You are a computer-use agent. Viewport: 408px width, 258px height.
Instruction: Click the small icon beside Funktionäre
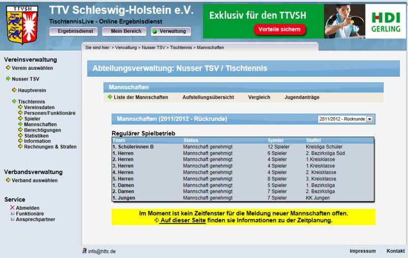(x=12, y=214)
